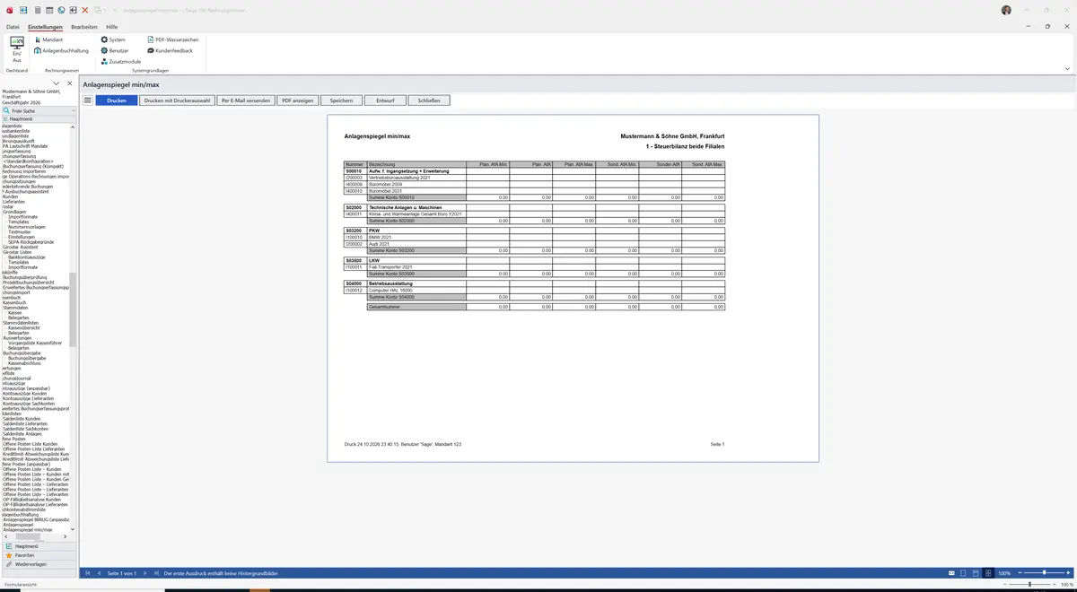Click PDF anzeigen button
The height and width of the screenshot is (592, 1077).
(298, 100)
